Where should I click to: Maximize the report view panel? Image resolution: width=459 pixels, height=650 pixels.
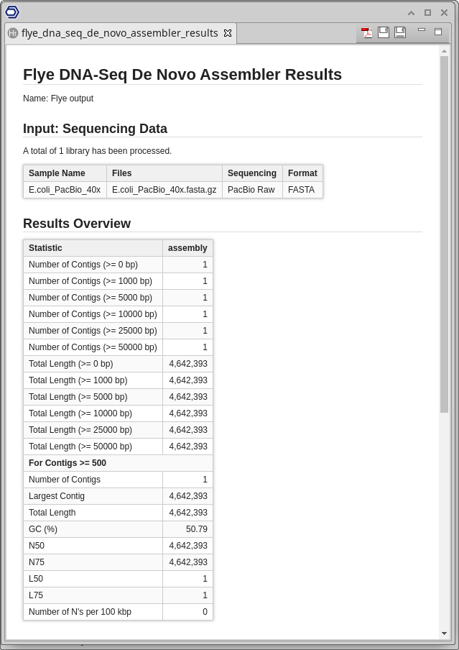[438, 31]
